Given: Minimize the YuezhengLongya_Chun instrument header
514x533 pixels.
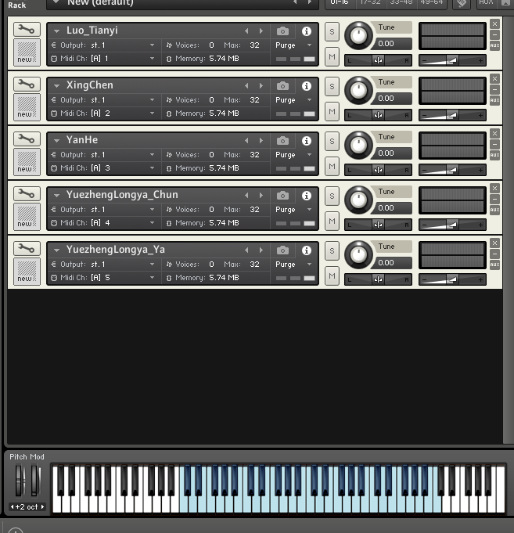Looking at the screenshot, I should [x=494, y=199].
